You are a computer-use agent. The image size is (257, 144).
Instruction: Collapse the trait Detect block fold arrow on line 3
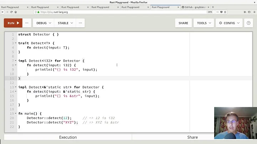click(16, 43)
